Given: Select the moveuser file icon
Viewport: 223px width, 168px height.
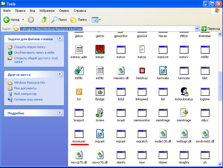Looking at the screenshot, I should (x=79, y=134).
